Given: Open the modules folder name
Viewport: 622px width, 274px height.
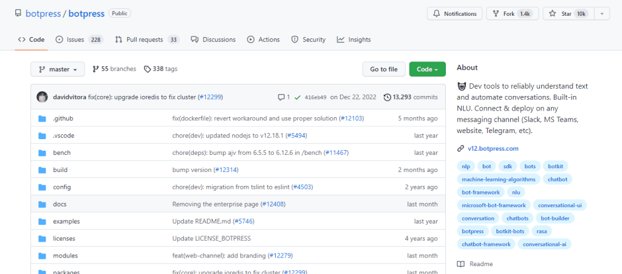Looking at the screenshot, I should (66, 256).
